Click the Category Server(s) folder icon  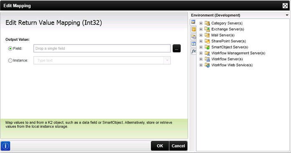click(207, 23)
